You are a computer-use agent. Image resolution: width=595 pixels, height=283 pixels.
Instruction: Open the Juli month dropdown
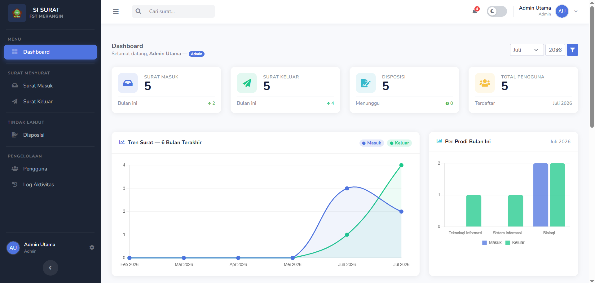pyautogui.click(x=527, y=50)
